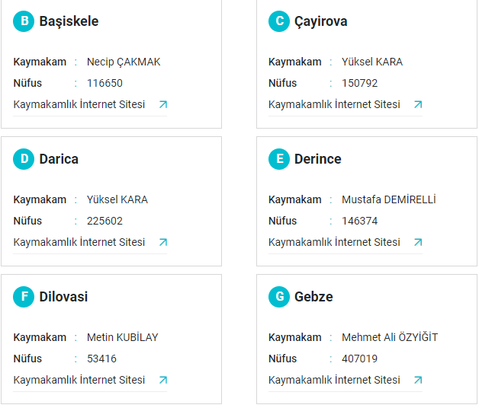Viewport: 479px width, 408px height.
Task: Open Çayirova Kaymakamlık İnternet Sitesi link
Action: (x=334, y=104)
